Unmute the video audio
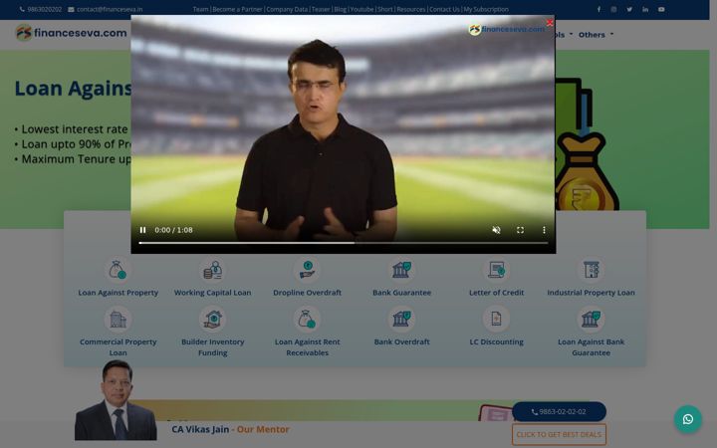Viewport: 717px width, 448px height. [x=496, y=230]
